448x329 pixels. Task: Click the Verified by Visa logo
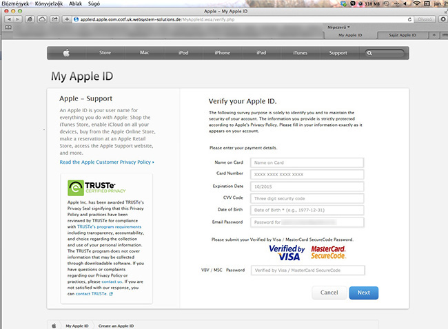[x=287, y=253]
